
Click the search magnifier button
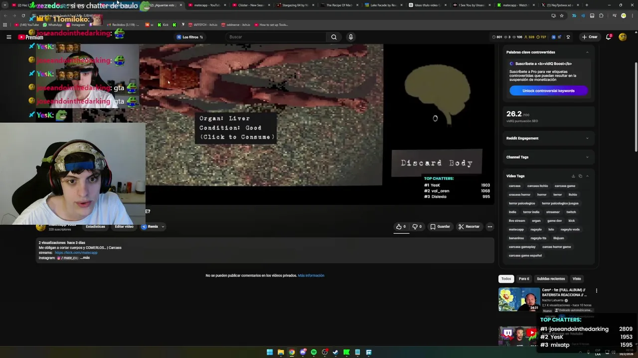(334, 37)
